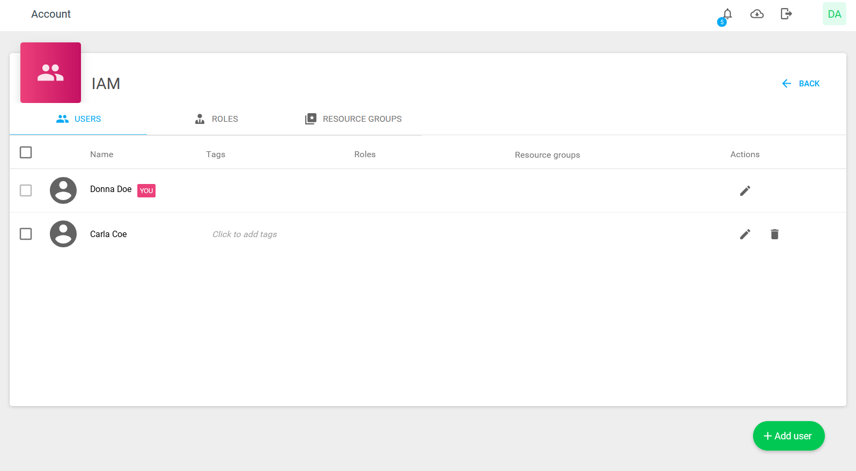This screenshot has height=471, width=856.
Task: Switch to the Roles tab
Action: click(x=216, y=119)
